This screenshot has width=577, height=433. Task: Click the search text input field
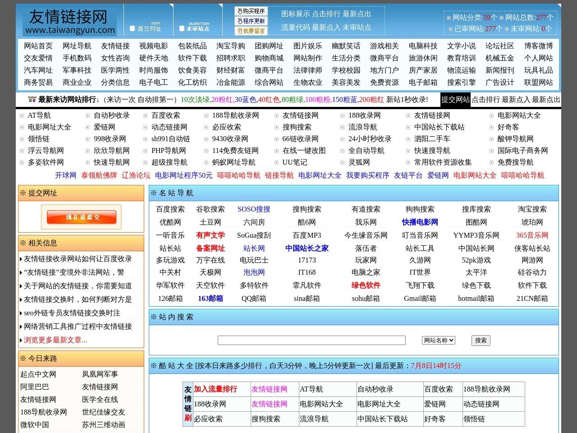(311, 341)
